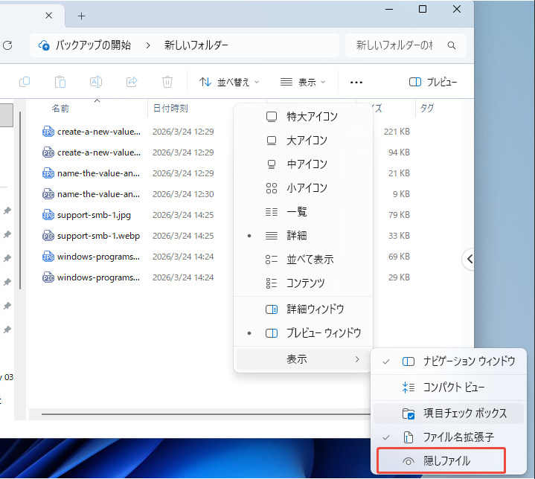
Task: Select 並べて表示 tiles view
Action: point(303,260)
